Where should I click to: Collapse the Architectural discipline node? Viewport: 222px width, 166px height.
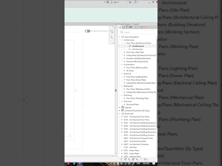[122, 40]
